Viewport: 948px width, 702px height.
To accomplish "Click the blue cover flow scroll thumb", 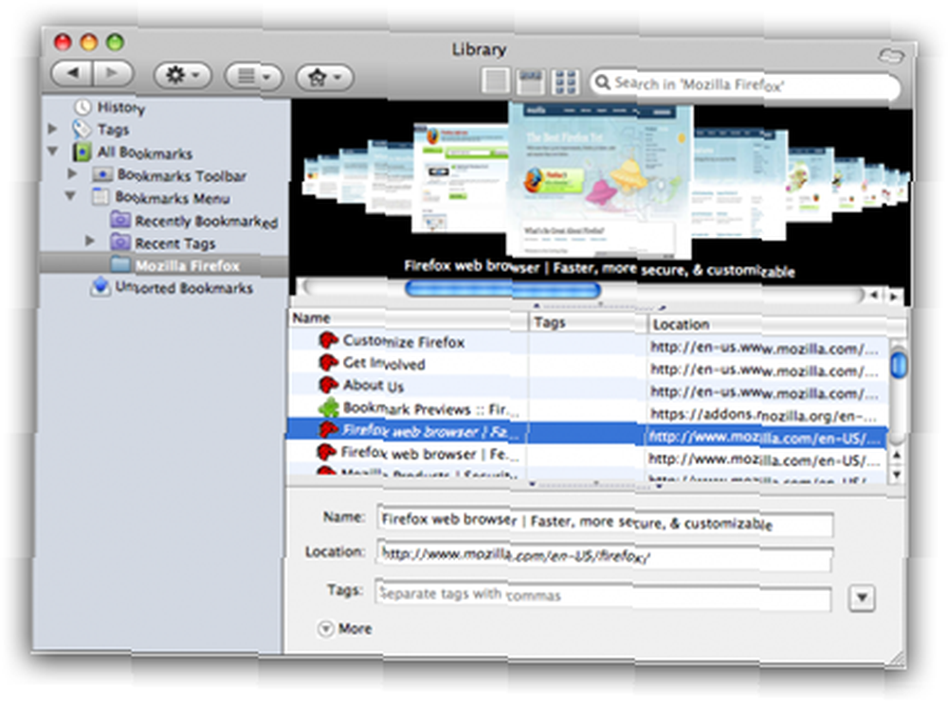I will click(503, 290).
